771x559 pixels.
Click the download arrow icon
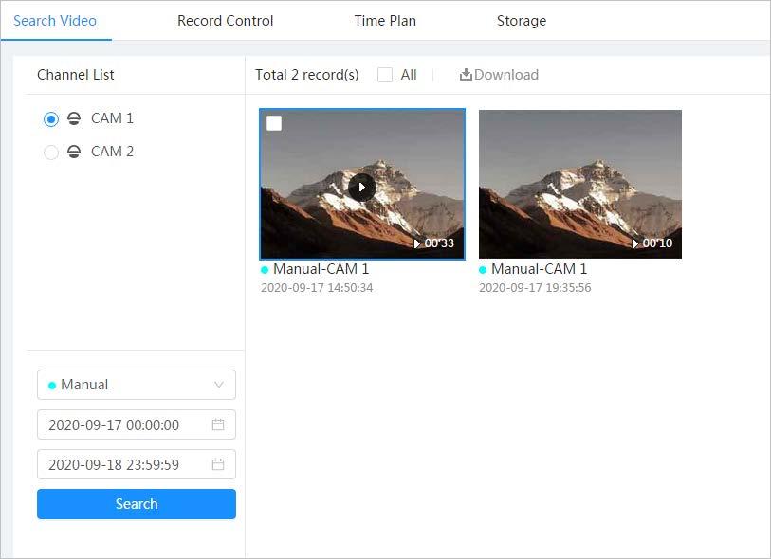pos(465,75)
